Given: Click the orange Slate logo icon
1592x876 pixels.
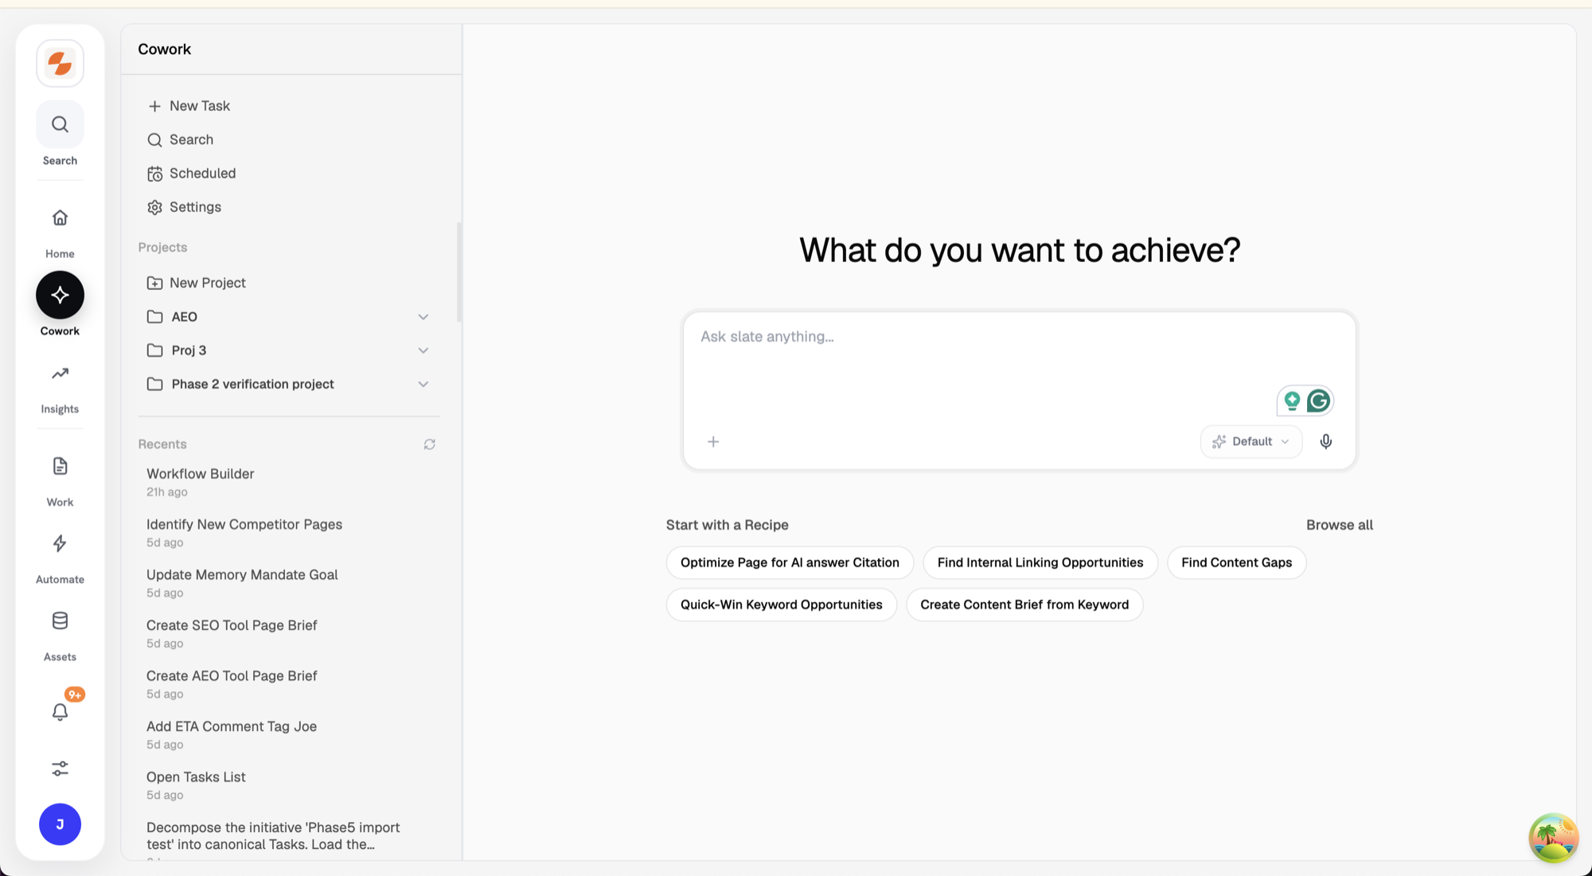Looking at the screenshot, I should click(60, 63).
